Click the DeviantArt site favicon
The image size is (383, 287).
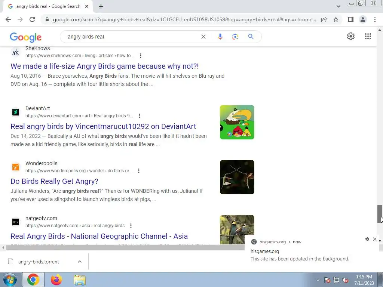point(16,112)
